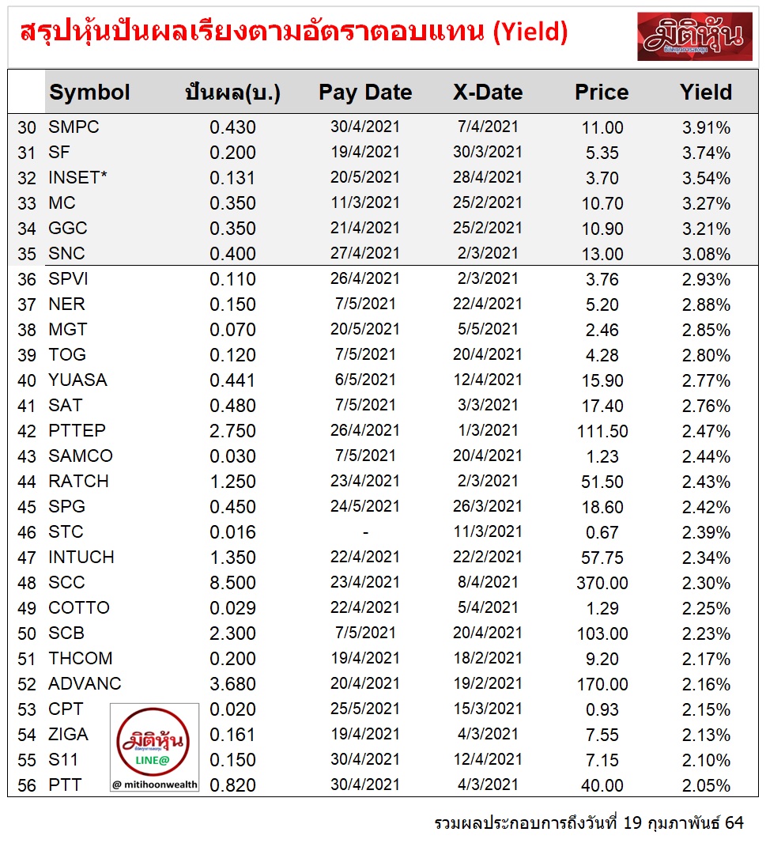Select the PTTEP symbol cell
Image resolution: width=766 pixels, height=847 pixels.
click(x=77, y=431)
